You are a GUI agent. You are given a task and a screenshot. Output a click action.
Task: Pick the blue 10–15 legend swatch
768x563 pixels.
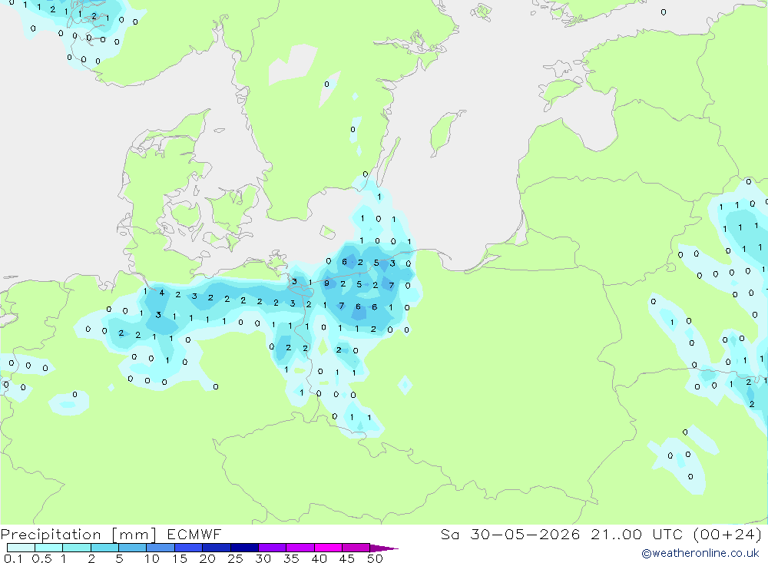point(161,548)
